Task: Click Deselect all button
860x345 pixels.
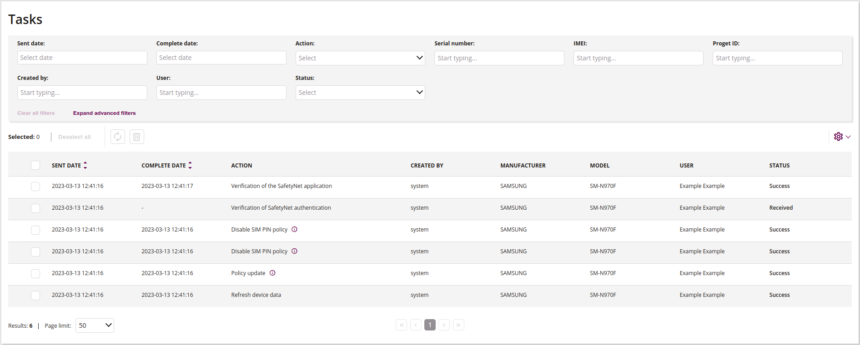Action: (75, 137)
